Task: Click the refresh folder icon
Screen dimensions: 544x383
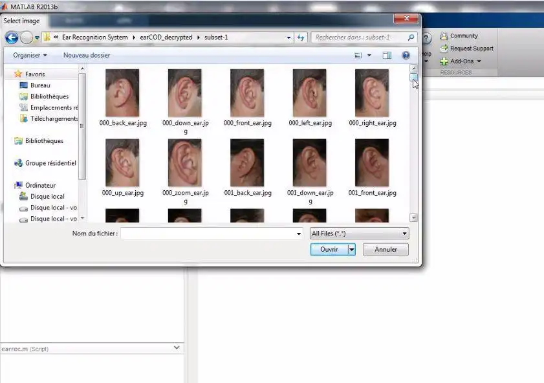Action: (x=301, y=38)
